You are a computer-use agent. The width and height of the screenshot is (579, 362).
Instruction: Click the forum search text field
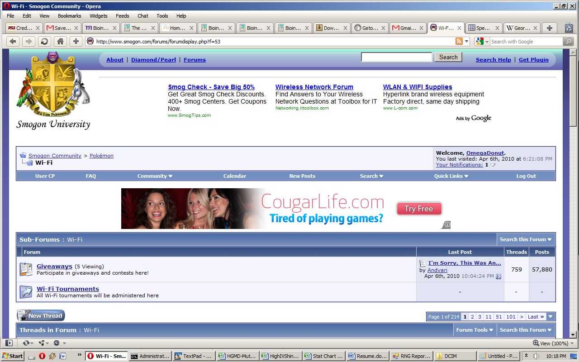(397, 57)
